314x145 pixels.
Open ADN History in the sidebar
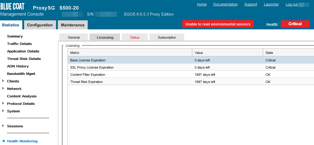click(18, 66)
